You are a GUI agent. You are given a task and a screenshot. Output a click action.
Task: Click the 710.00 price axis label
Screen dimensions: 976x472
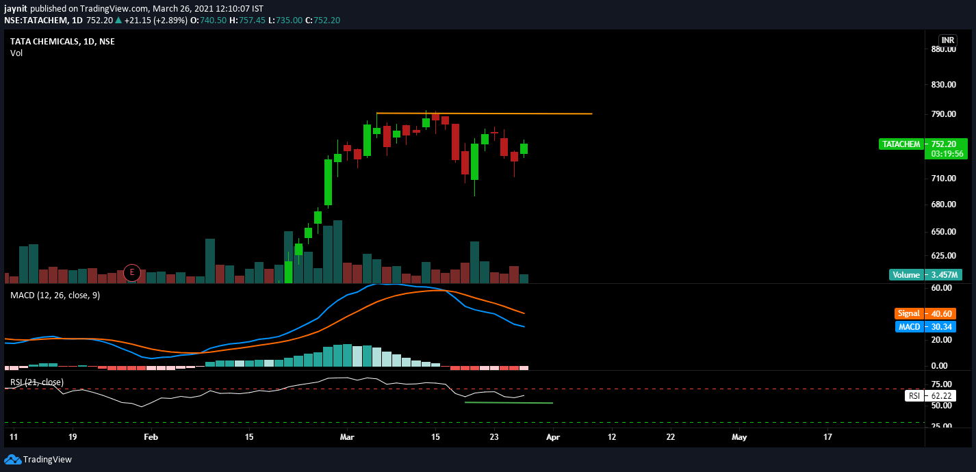944,178
